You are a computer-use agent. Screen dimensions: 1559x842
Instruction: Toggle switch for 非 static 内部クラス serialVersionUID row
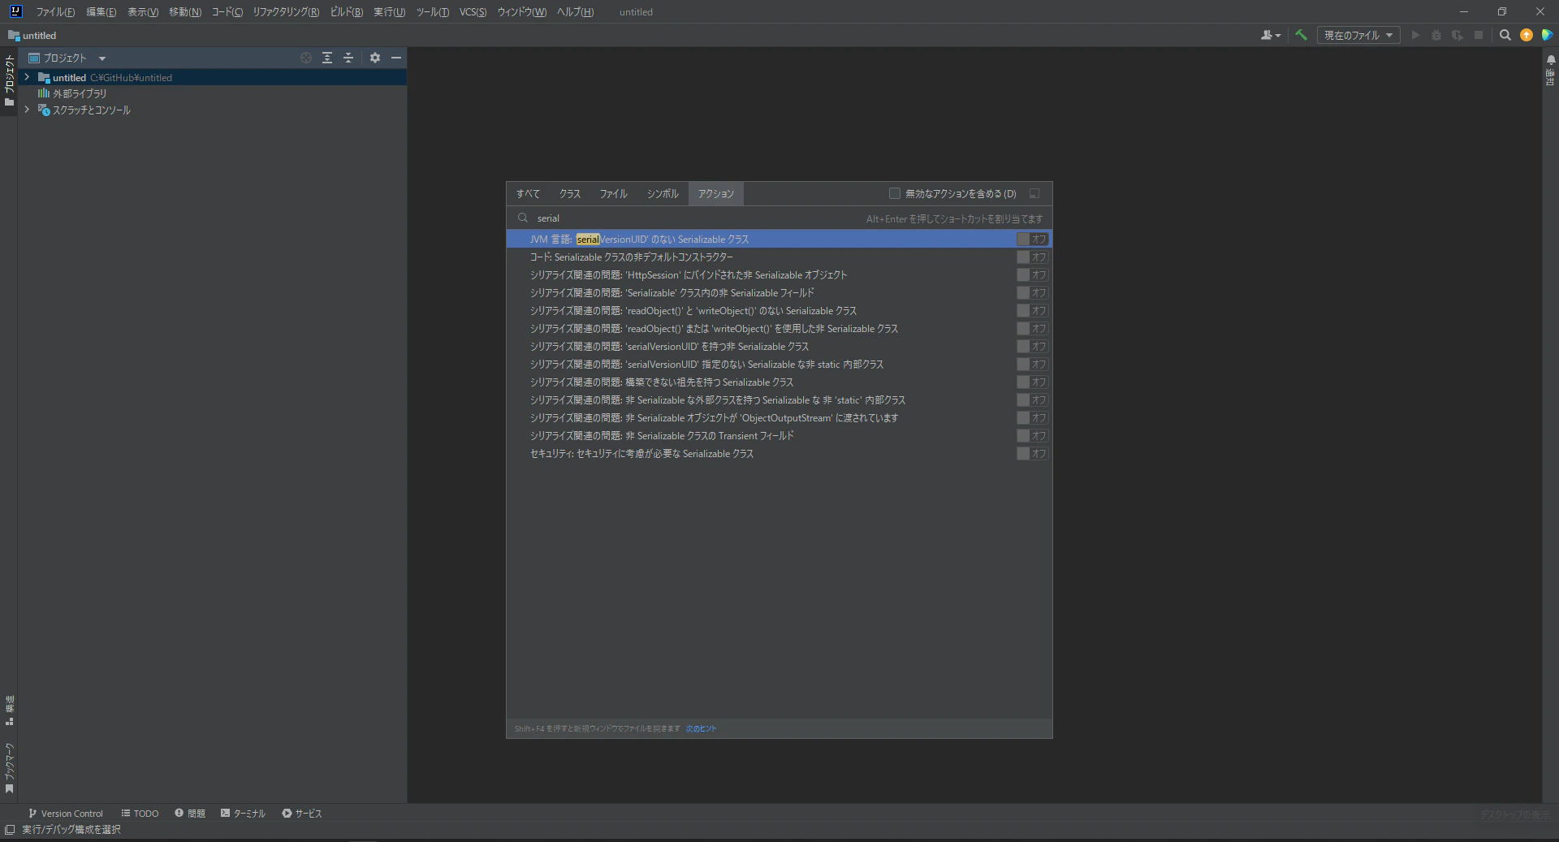point(1032,365)
